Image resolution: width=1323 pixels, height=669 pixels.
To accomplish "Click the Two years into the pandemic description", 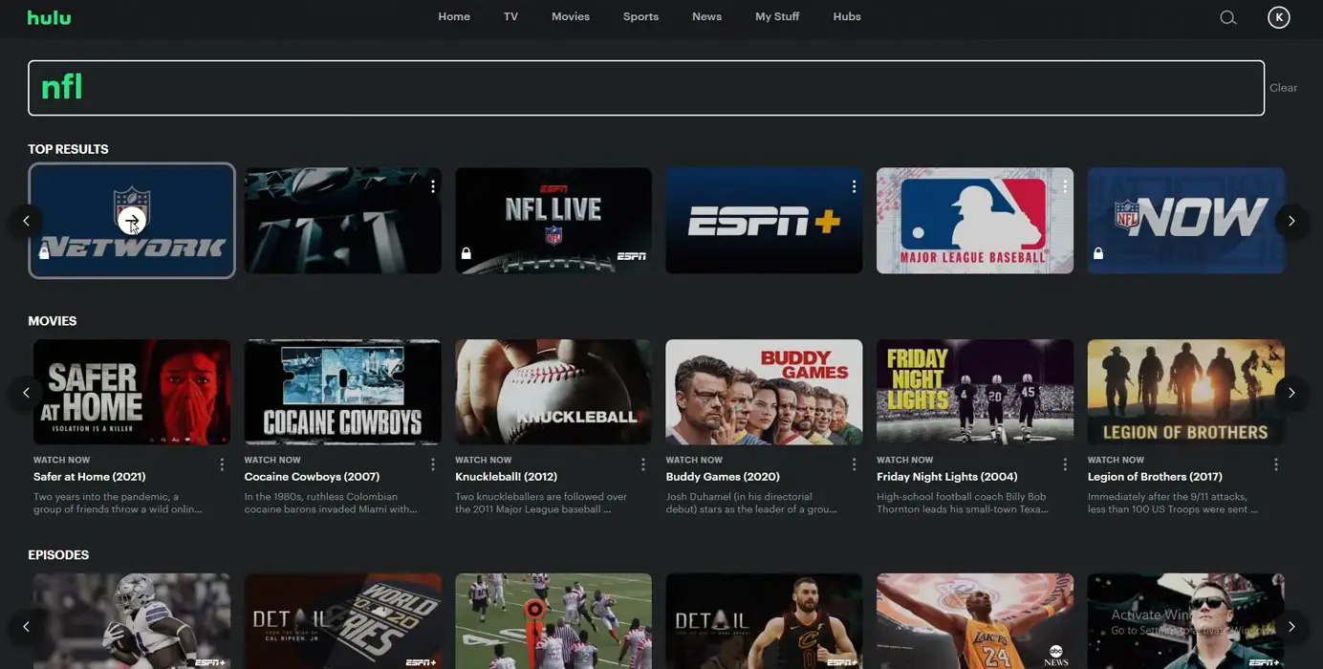I will [118, 503].
